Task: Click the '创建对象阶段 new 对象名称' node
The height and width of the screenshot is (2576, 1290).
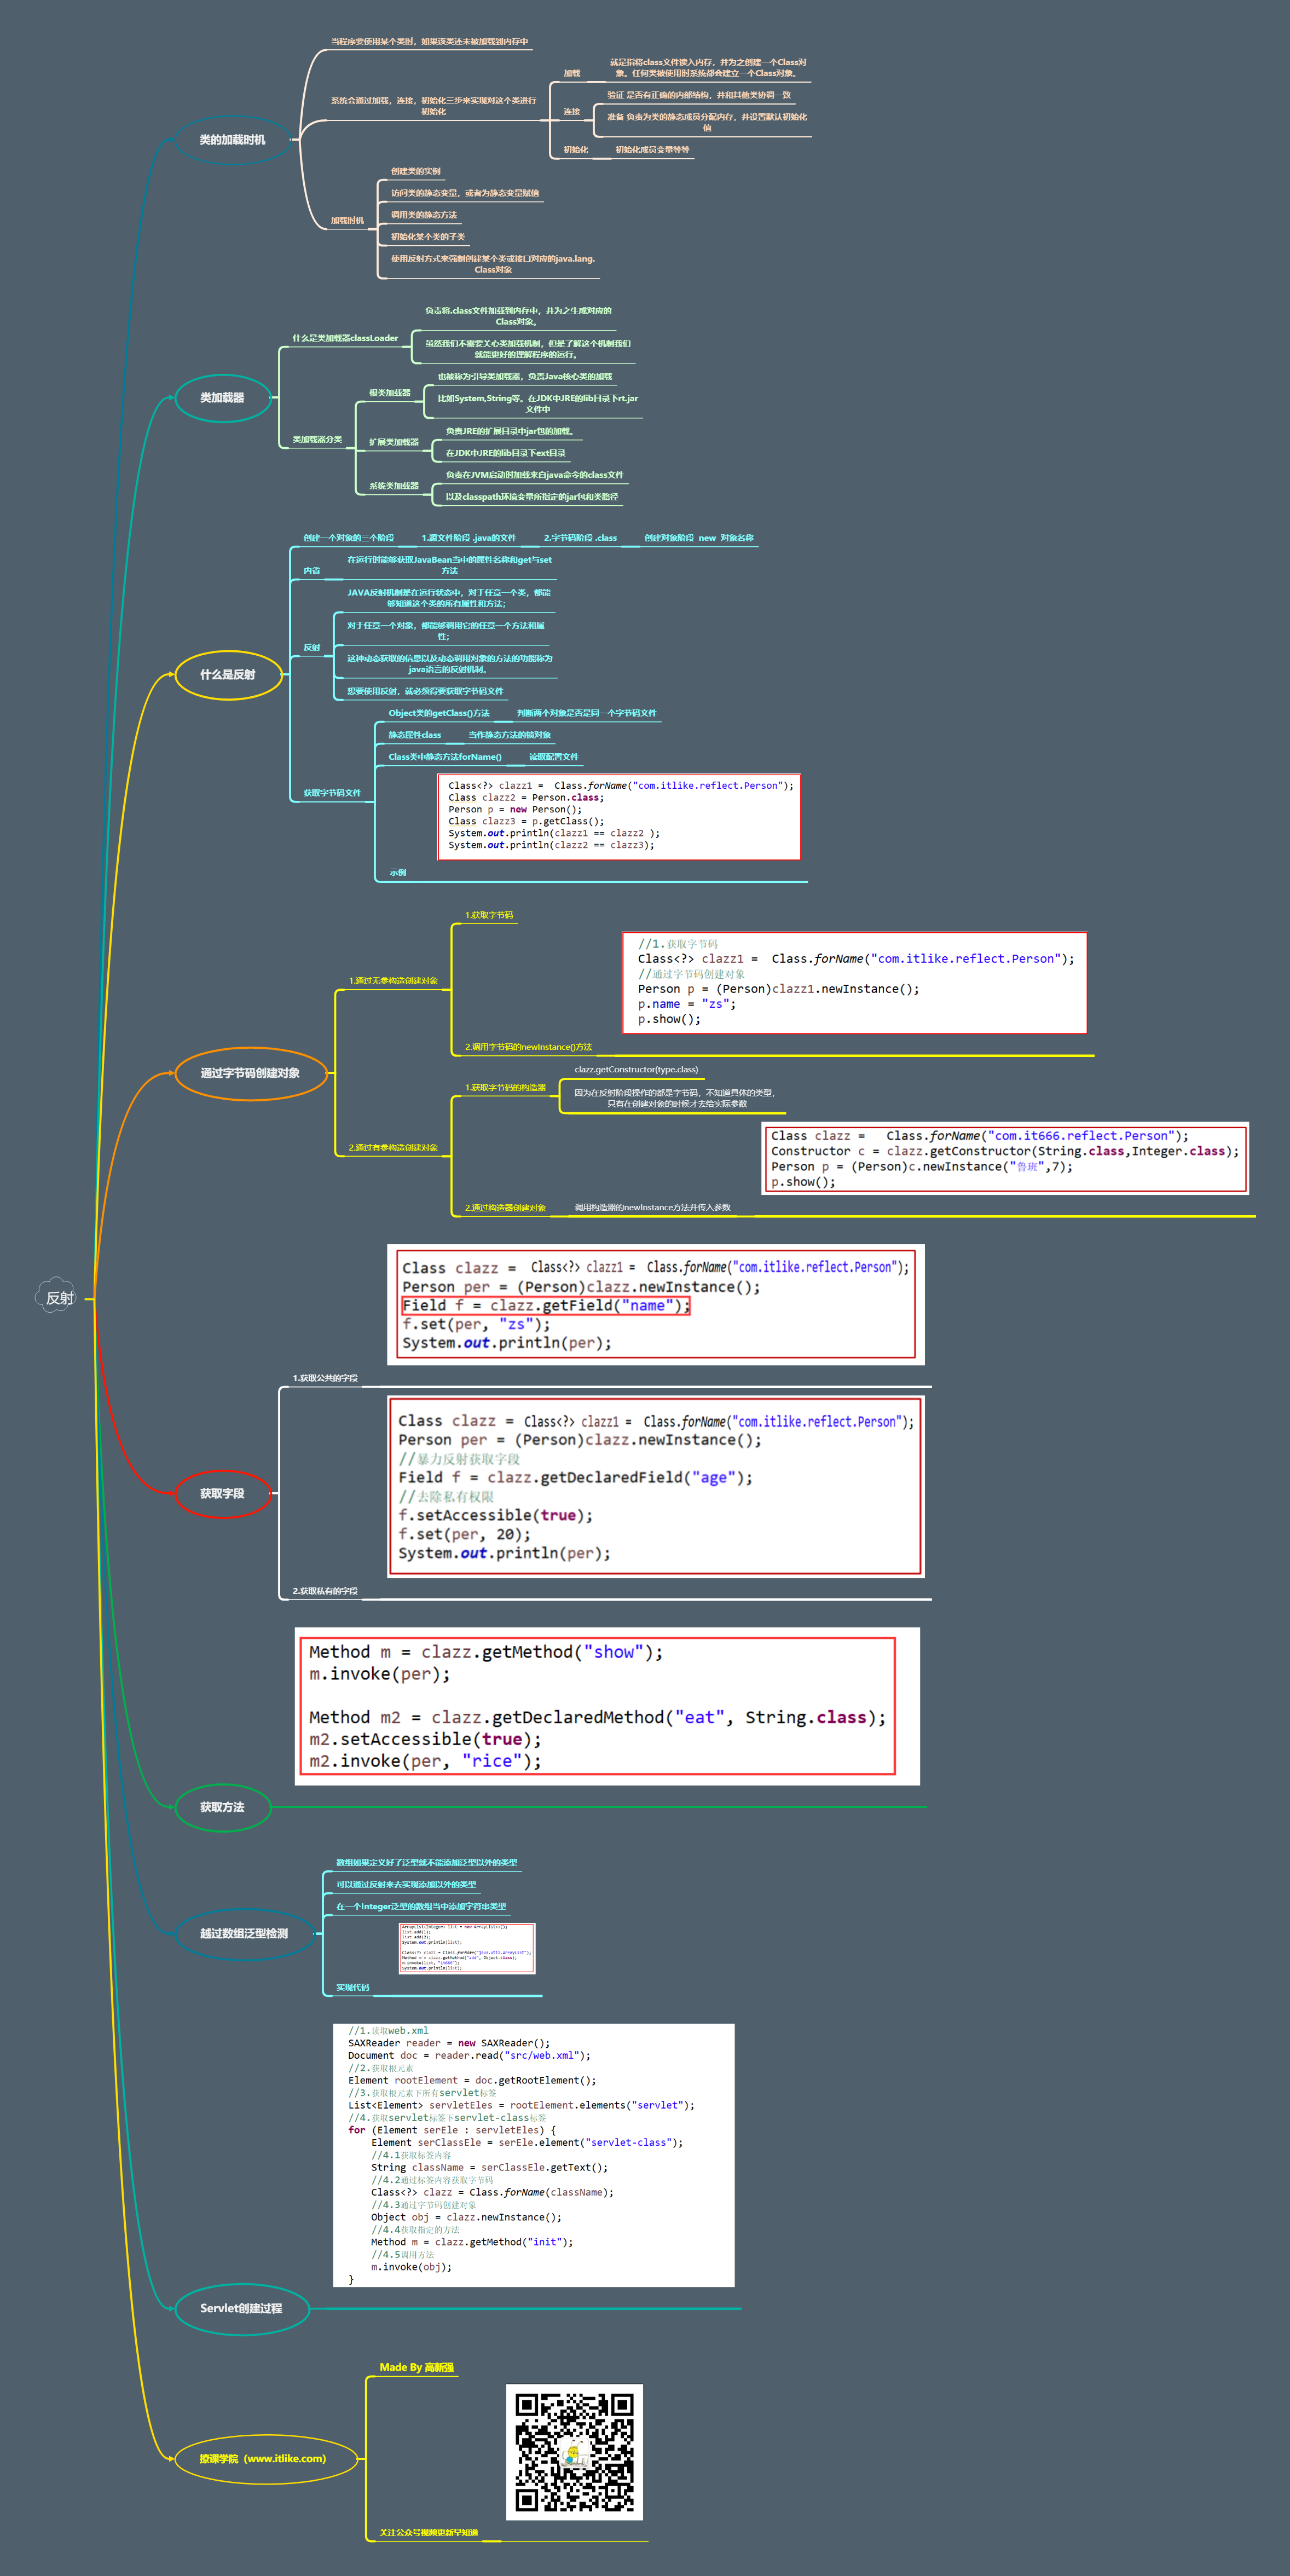Action: coord(698,538)
